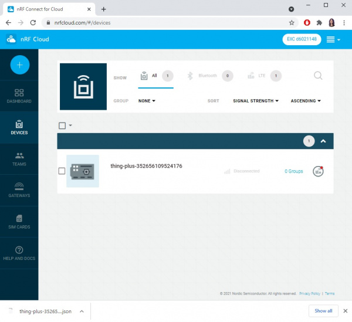
Task: Close the nRF Connect for Cloud tab
Action: click(x=89, y=9)
